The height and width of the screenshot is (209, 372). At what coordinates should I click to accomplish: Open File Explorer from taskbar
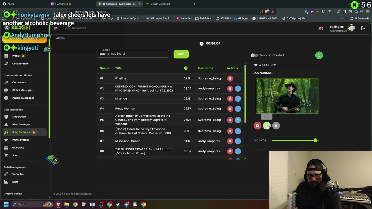point(67,204)
